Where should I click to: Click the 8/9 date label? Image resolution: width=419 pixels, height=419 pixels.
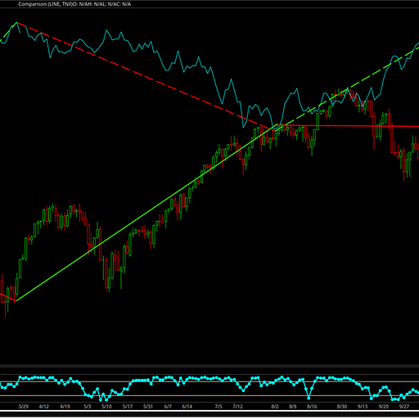293,407
